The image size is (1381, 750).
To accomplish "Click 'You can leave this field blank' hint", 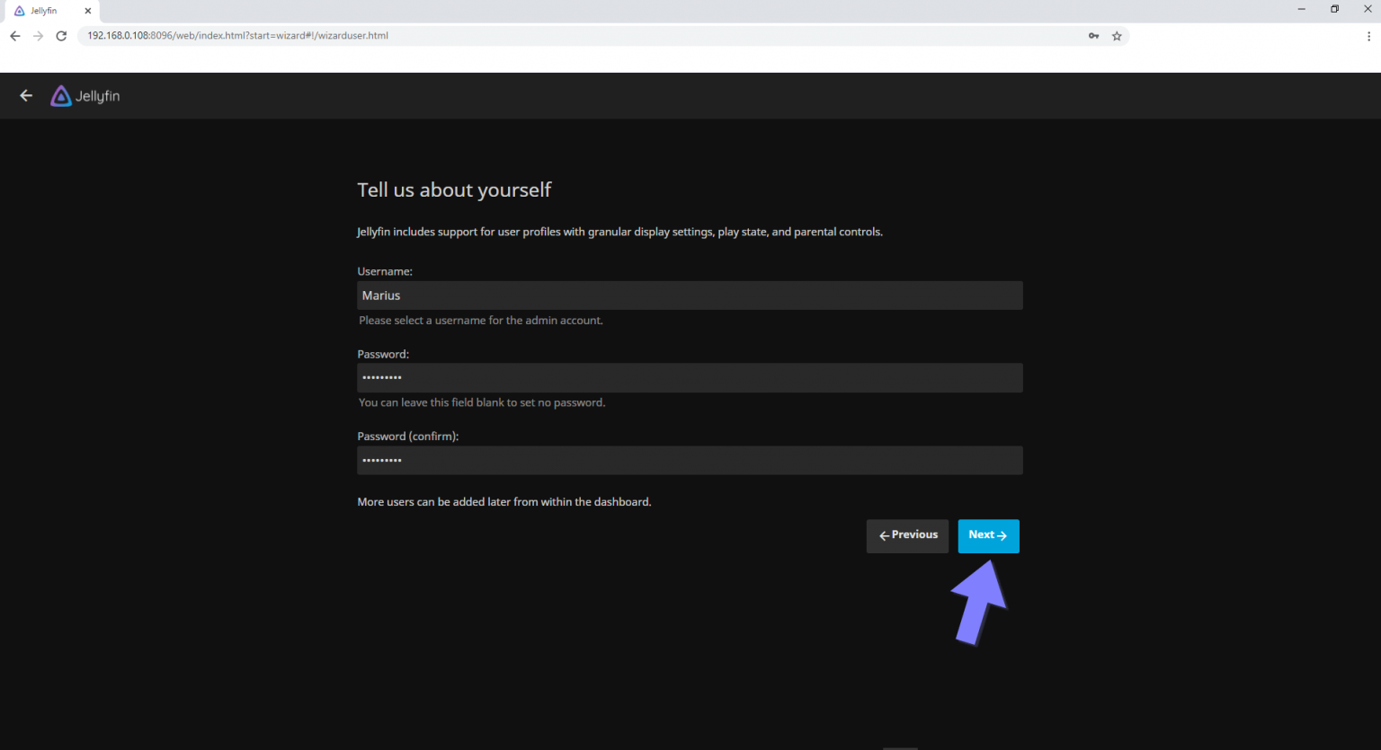I will point(482,402).
